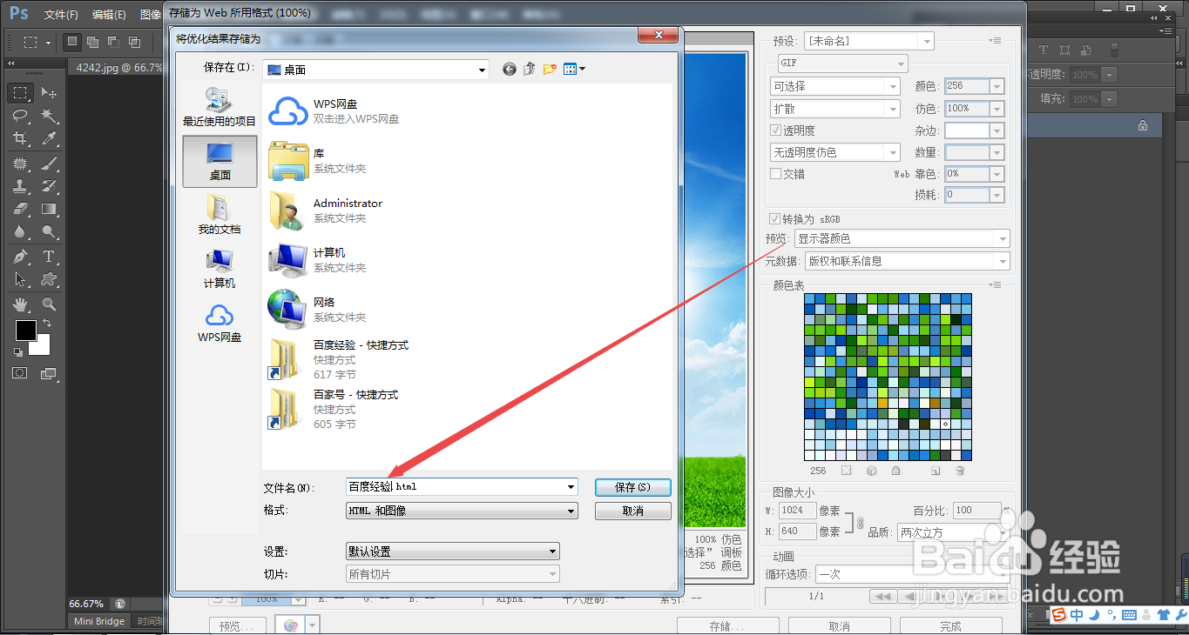Select the Pen tool

click(x=21, y=257)
